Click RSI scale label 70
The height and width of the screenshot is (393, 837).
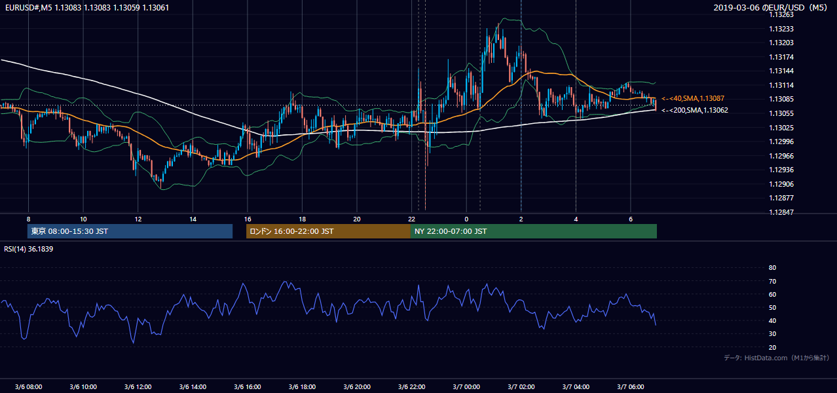[772, 281]
